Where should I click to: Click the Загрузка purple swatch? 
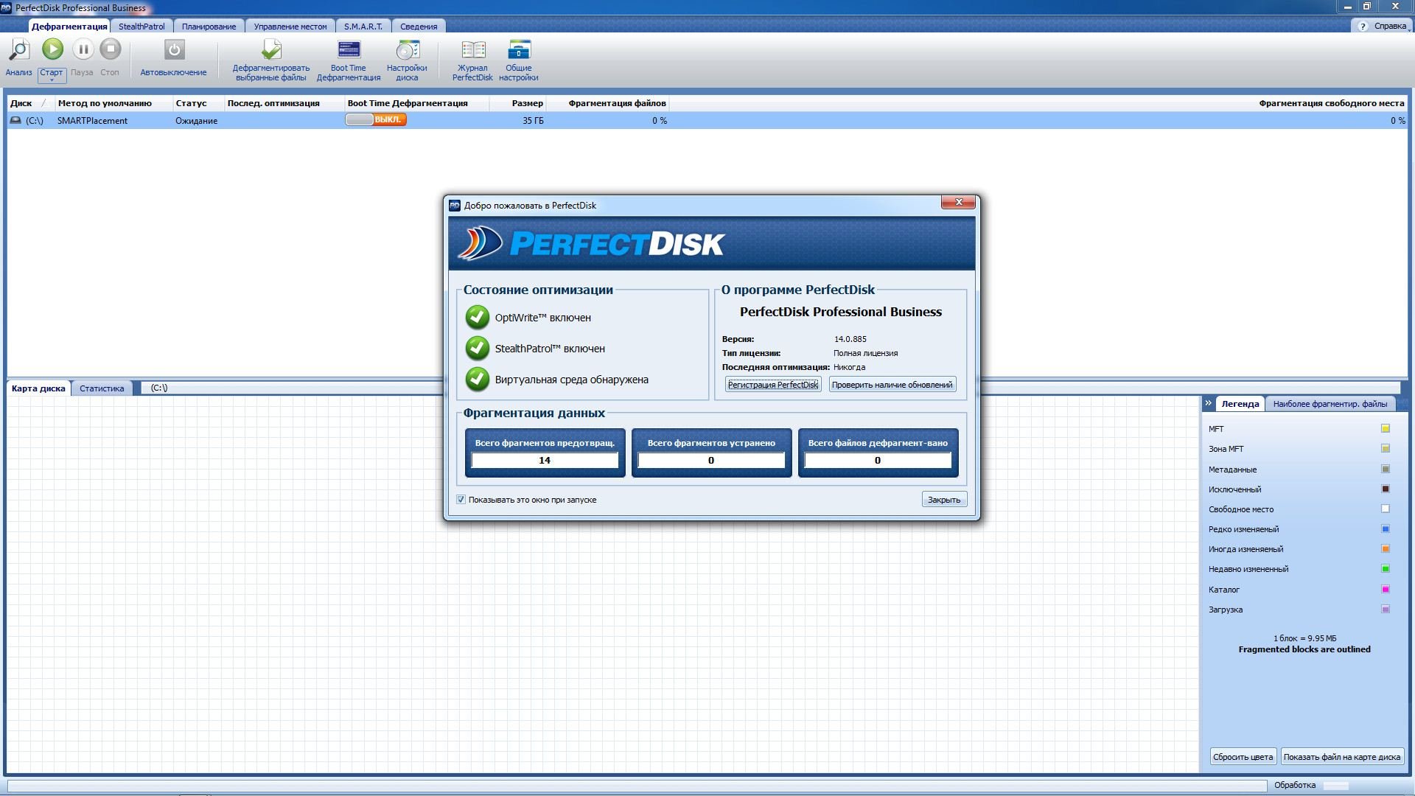(1386, 609)
